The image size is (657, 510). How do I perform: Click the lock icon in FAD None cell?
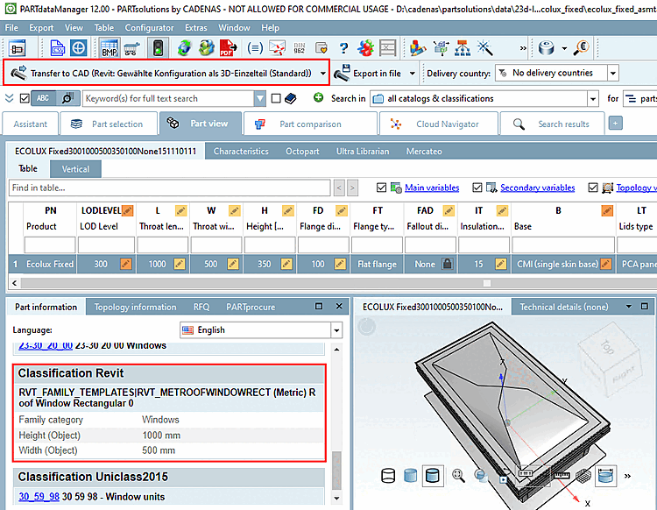(x=448, y=264)
